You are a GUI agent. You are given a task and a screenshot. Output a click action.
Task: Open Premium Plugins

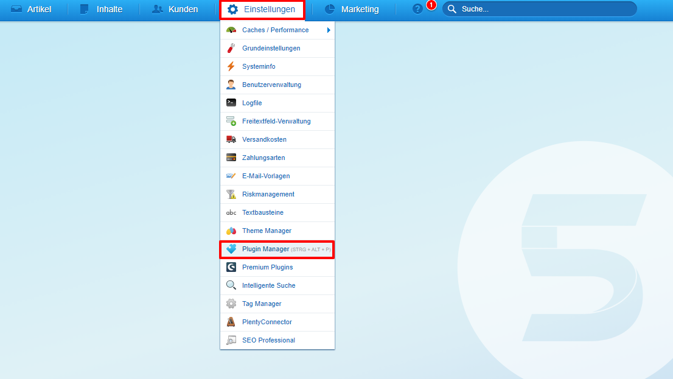pyautogui.click(x=277, y=267)
